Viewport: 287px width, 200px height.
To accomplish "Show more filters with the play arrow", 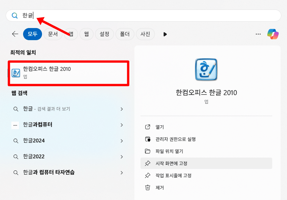I will [165, 34].
